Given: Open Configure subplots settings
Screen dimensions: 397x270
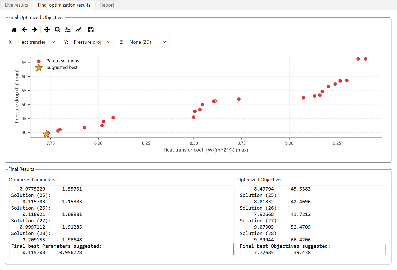Looking at the screenshot, I should point(68,30).
